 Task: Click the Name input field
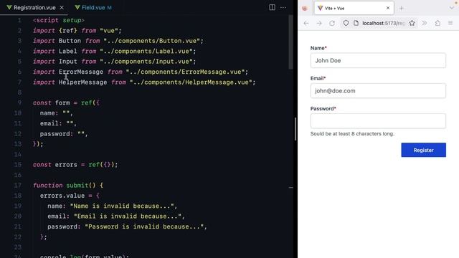pyautogui.click(x=378, y=60)
